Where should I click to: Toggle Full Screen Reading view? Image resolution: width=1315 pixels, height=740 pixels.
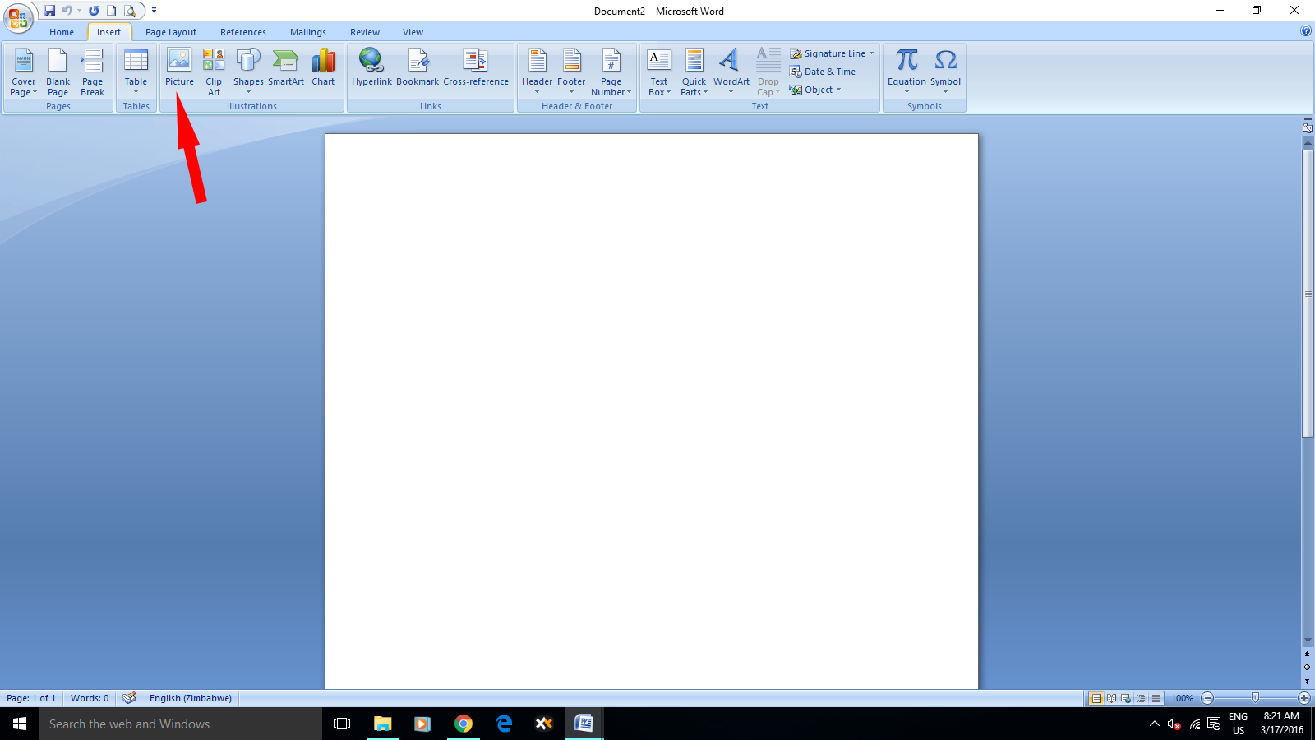(1111, 698)
